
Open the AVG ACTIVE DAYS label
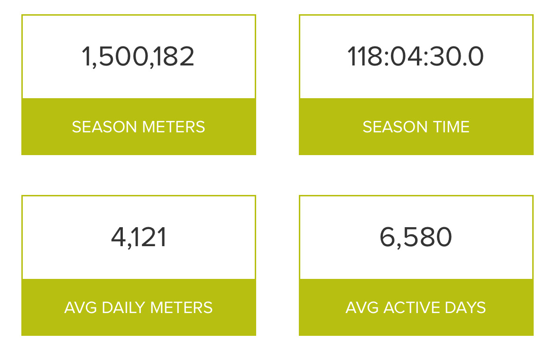(x=416, y=308)
